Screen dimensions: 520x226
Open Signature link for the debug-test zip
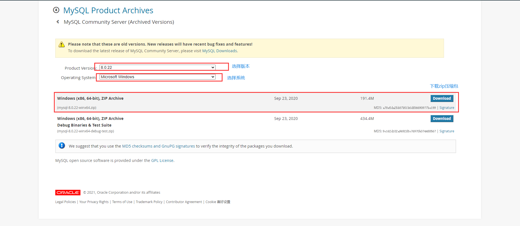pos(447,131)
